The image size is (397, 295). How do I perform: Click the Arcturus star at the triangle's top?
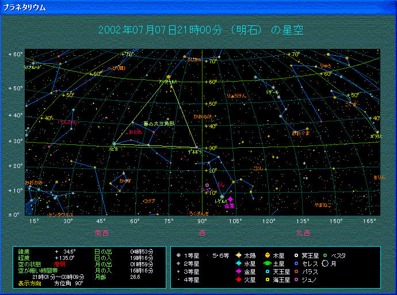(169, 76)
